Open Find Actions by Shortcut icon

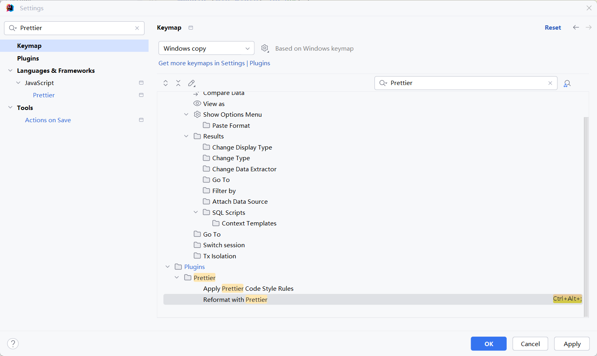(x=567, y=83)
